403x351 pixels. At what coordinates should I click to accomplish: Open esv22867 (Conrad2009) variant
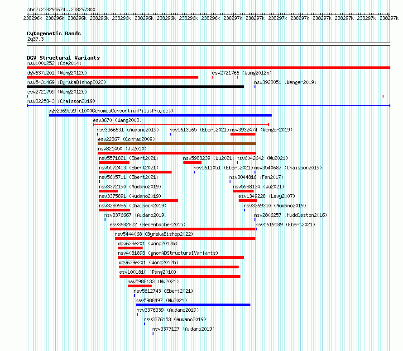(126, 139)
